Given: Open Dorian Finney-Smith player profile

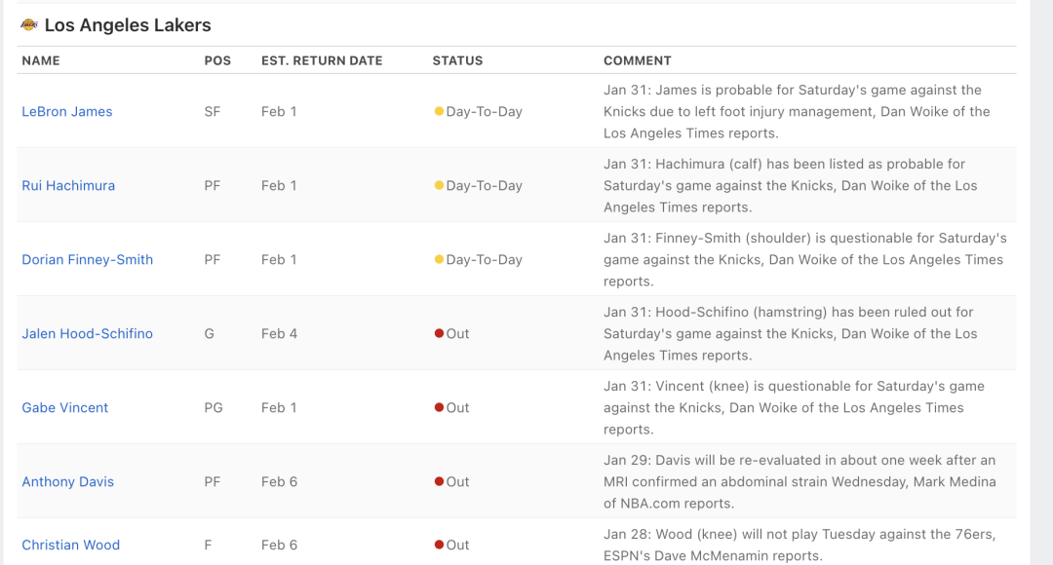Looking at the screenshot, I should click(x=88, y=260).
